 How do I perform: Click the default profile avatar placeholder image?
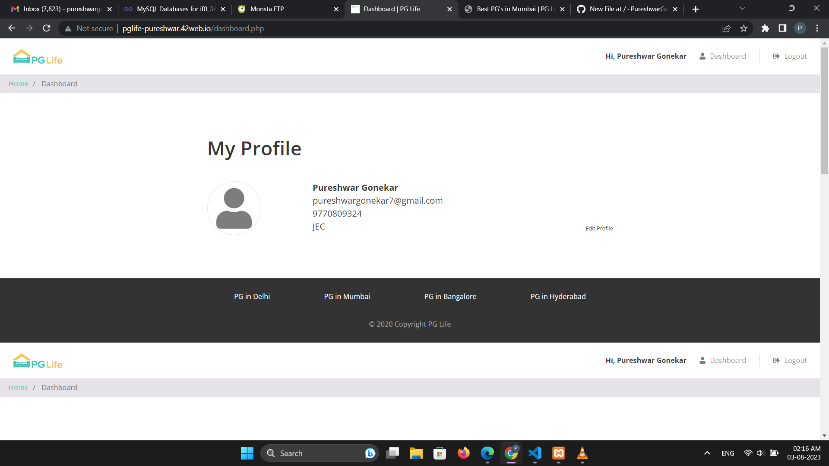(x=234, y=208)
